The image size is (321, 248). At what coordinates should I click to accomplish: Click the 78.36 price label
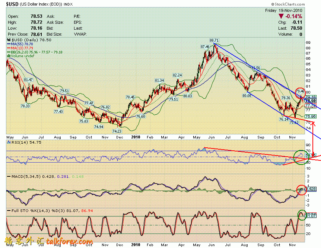(286, 98)
